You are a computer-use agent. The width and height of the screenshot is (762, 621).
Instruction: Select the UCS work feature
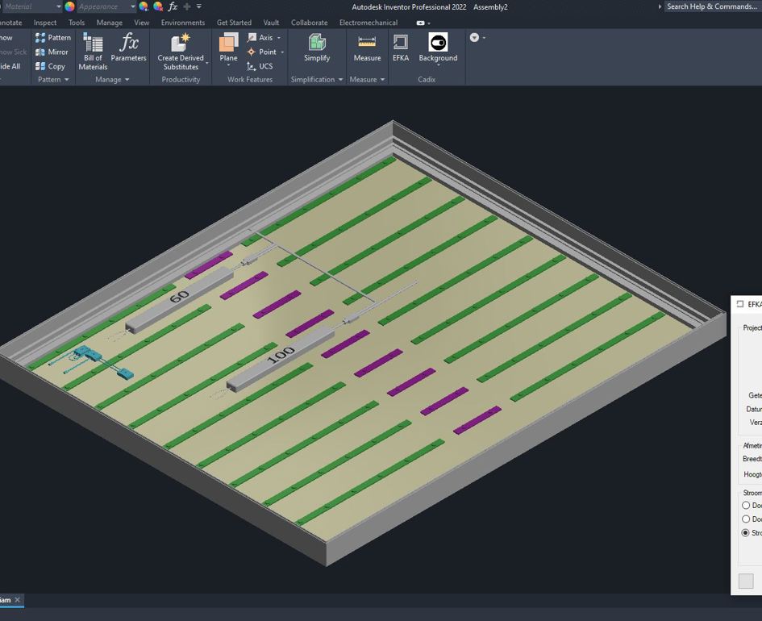(x=260, y=66)
